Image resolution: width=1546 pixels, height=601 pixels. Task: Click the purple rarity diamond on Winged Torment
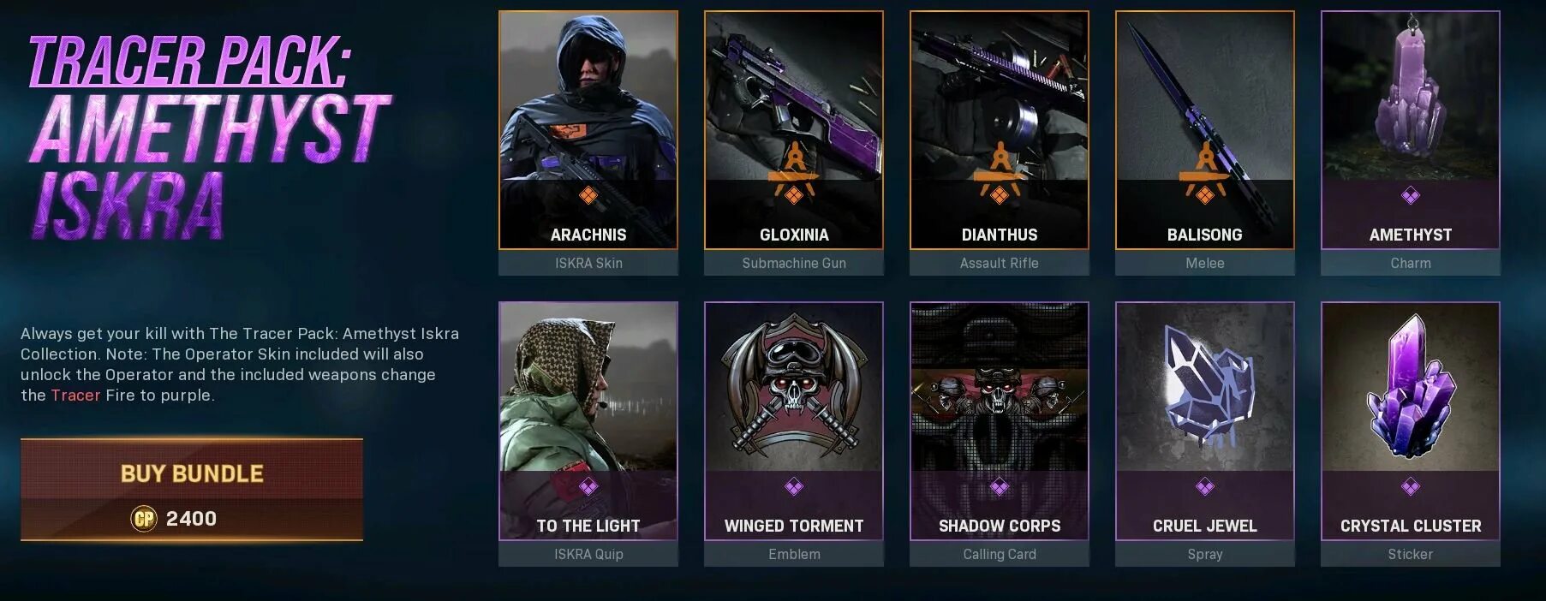pos(794,487)
